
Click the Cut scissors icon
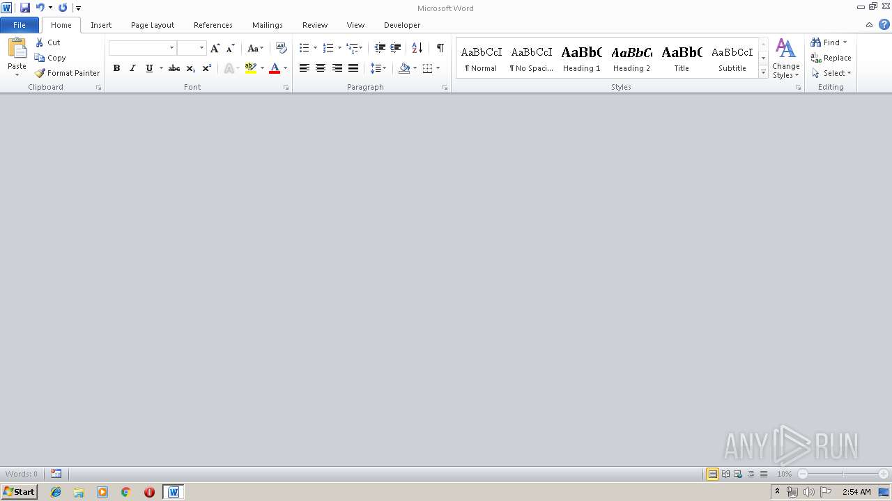pyautogui.click(x=40, y=42)
